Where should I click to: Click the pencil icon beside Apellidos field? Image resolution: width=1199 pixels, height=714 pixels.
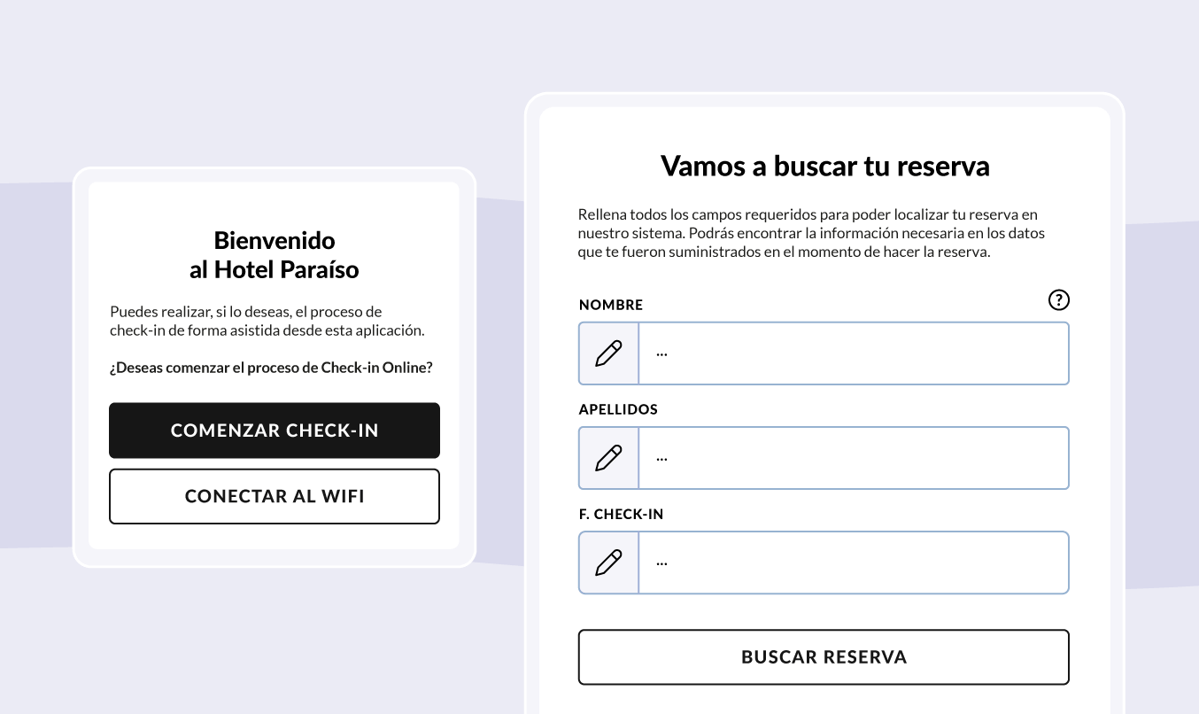(x=608, y=458)
